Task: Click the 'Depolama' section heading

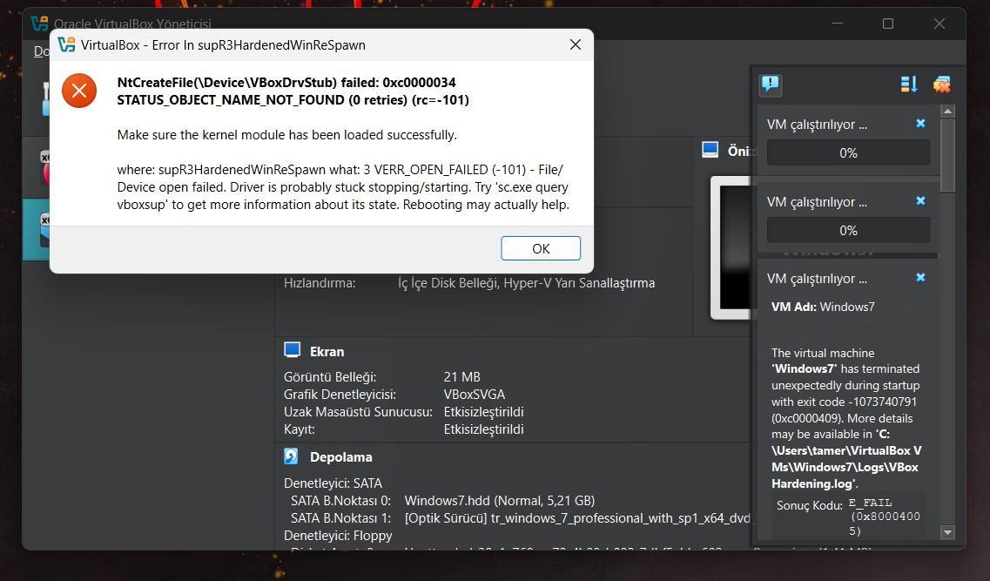Action: pos(341,457)
